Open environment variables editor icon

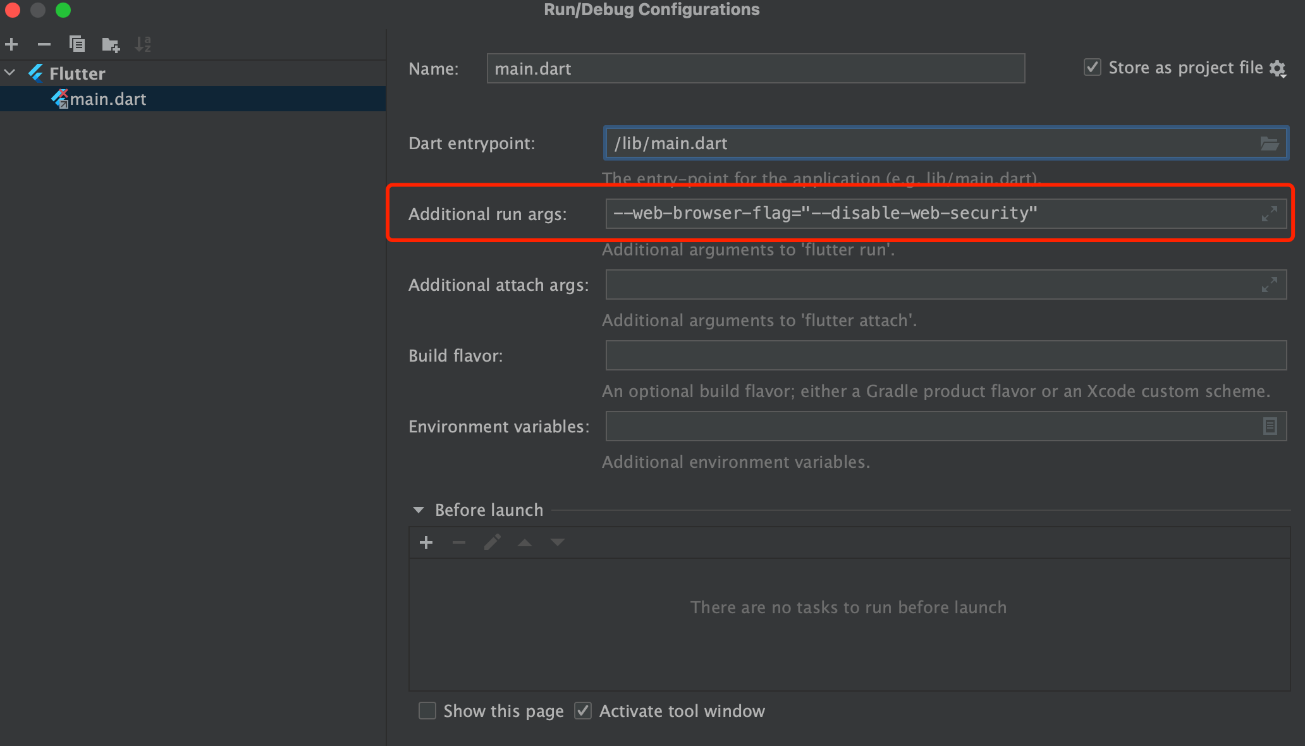point(1270,427)
